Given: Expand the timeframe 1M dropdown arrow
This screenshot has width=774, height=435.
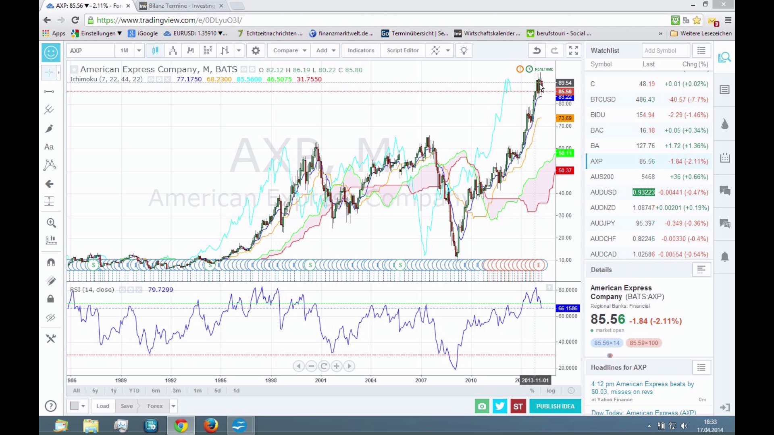Looking at the screenshot, I should (139, 50).
